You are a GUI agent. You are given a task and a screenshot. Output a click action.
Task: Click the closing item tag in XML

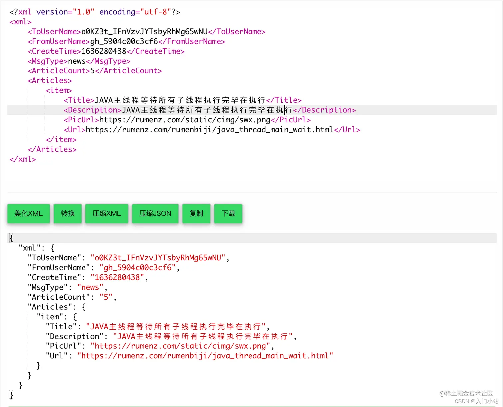(x=61, y=139)
